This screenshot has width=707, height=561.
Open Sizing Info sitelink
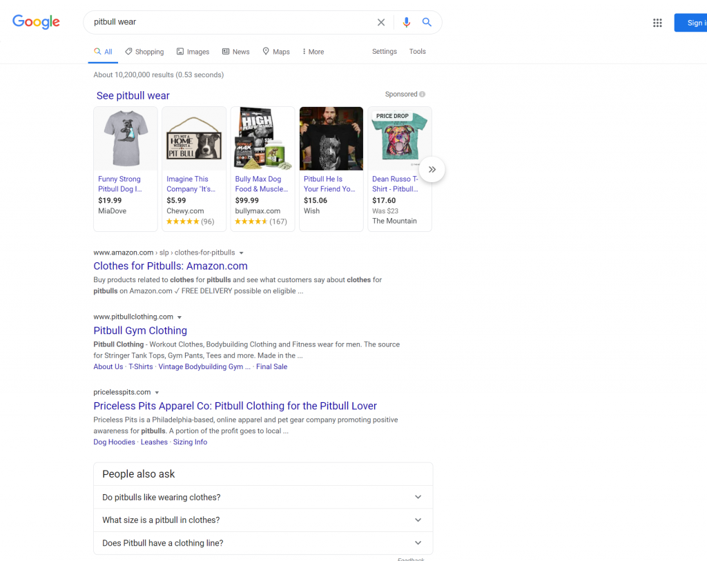tap(191, 442)
